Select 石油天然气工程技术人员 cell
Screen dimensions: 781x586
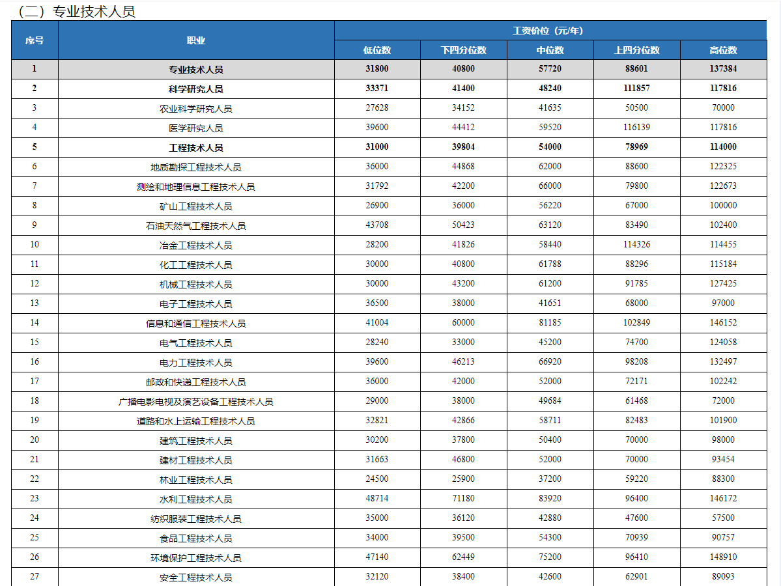(x=196, y=225)
